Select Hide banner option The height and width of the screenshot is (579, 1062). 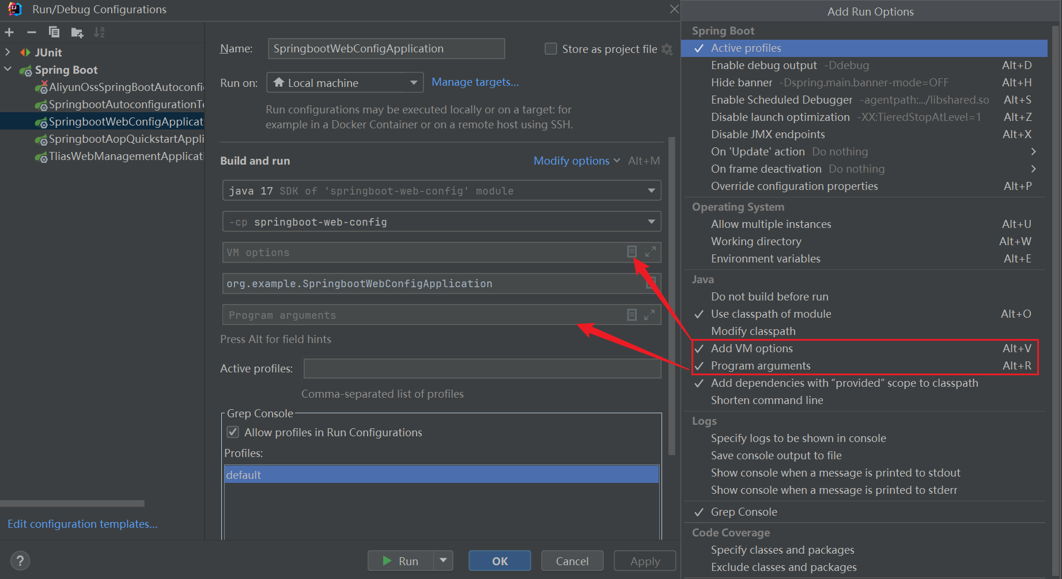[x=864, y=82]
